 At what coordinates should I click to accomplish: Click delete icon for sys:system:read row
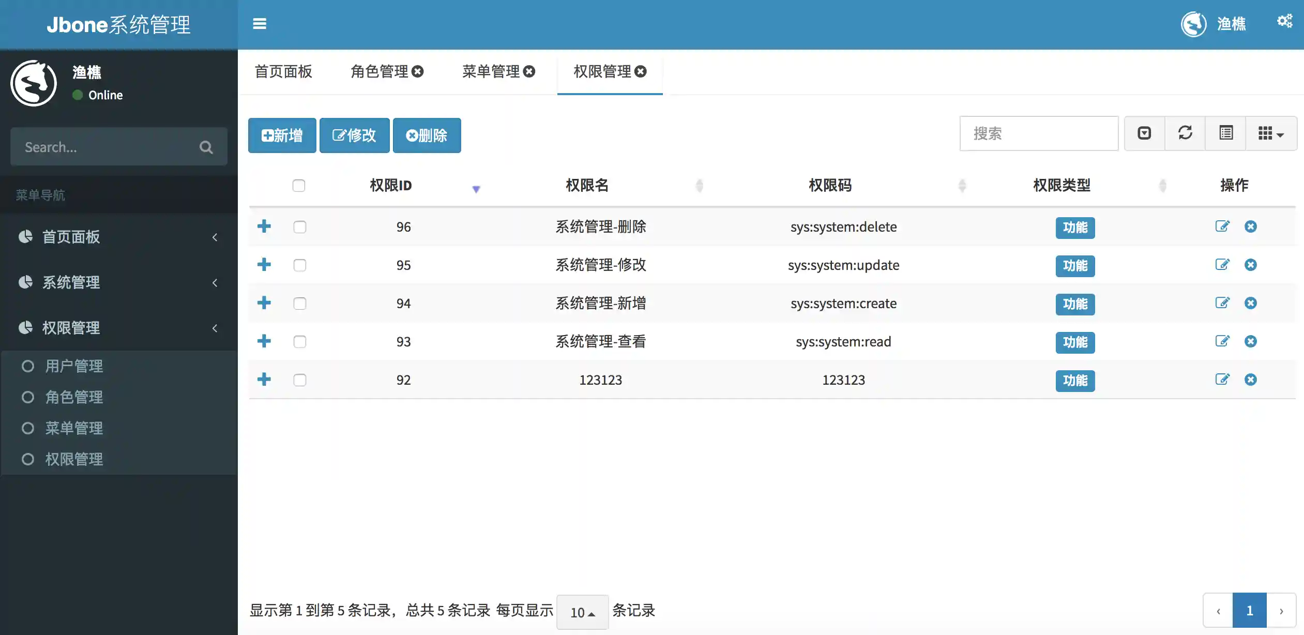(x=1250, y=341)
